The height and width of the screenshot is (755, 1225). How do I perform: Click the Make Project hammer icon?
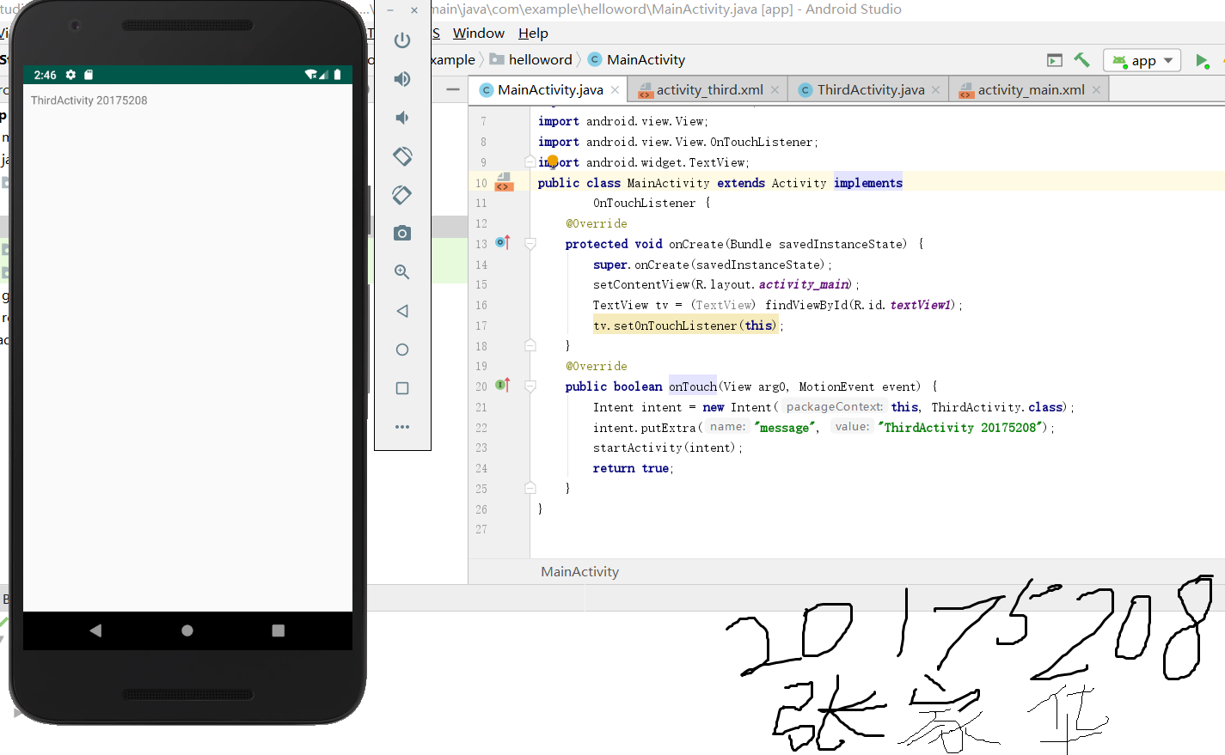(1081, 60)
